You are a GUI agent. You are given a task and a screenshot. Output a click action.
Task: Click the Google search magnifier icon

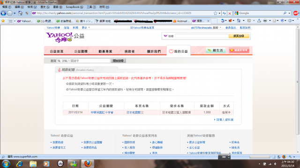[285, 13]
